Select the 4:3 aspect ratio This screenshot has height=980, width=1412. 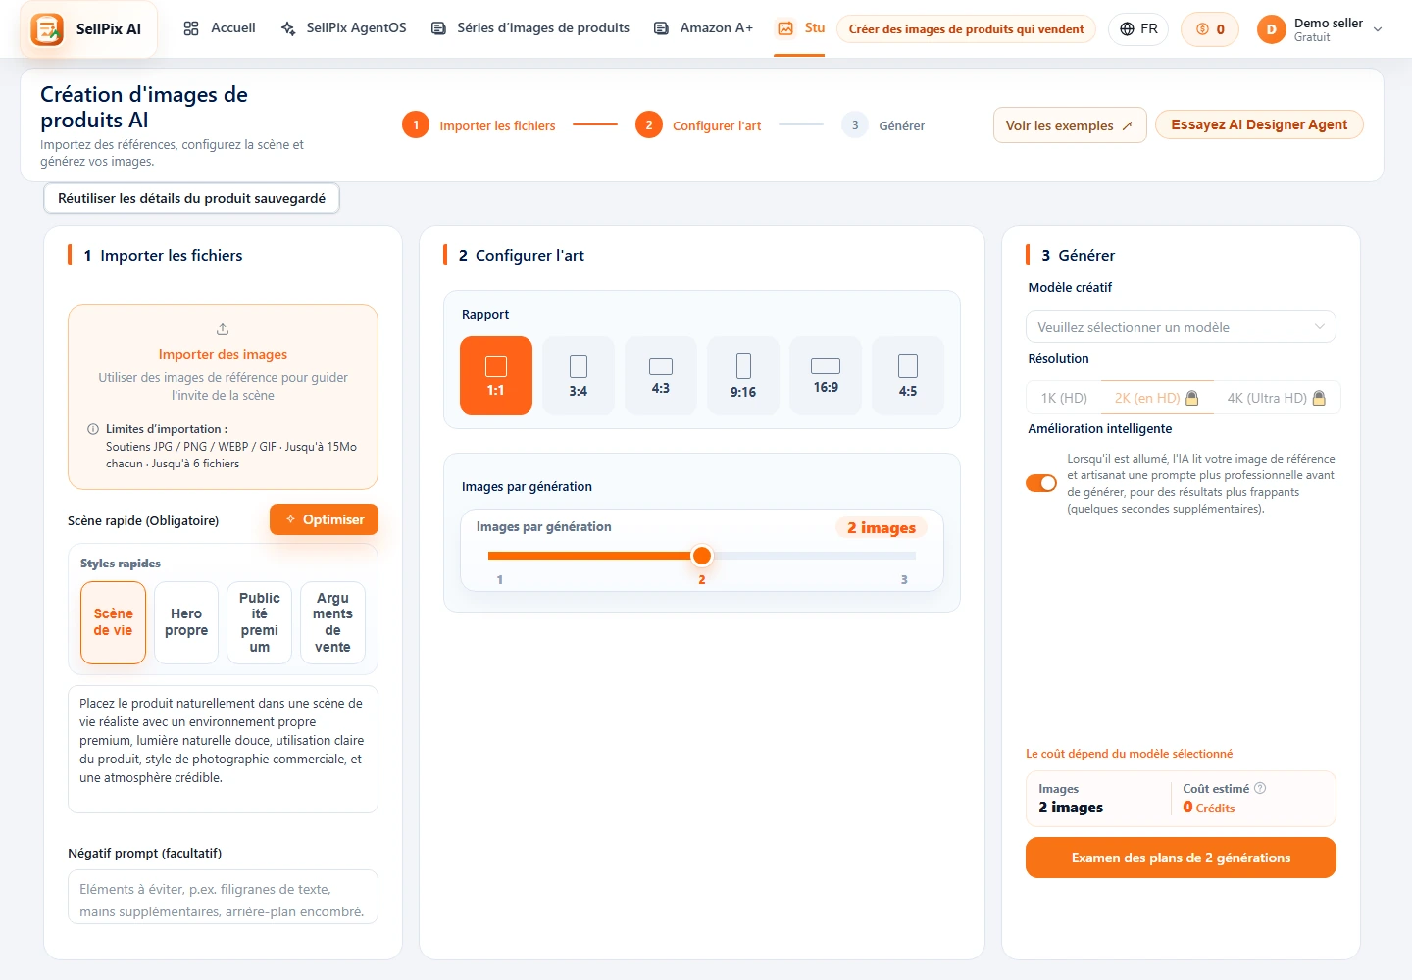pos(661,375)
